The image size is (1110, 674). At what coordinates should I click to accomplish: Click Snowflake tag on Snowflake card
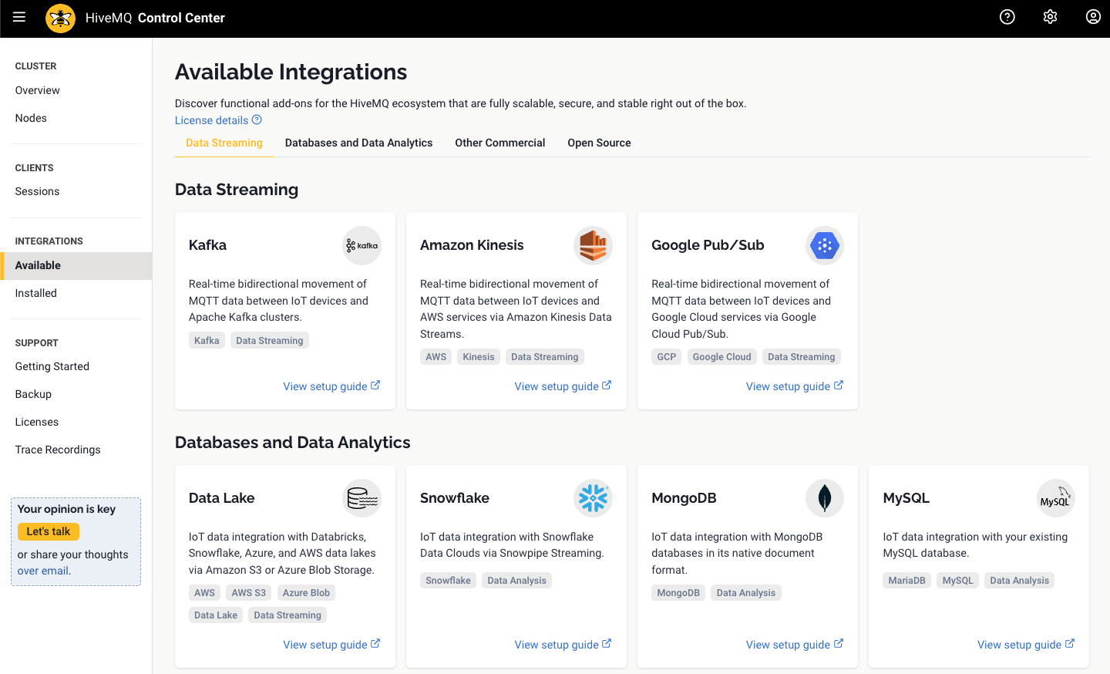[x=448, y=581]
